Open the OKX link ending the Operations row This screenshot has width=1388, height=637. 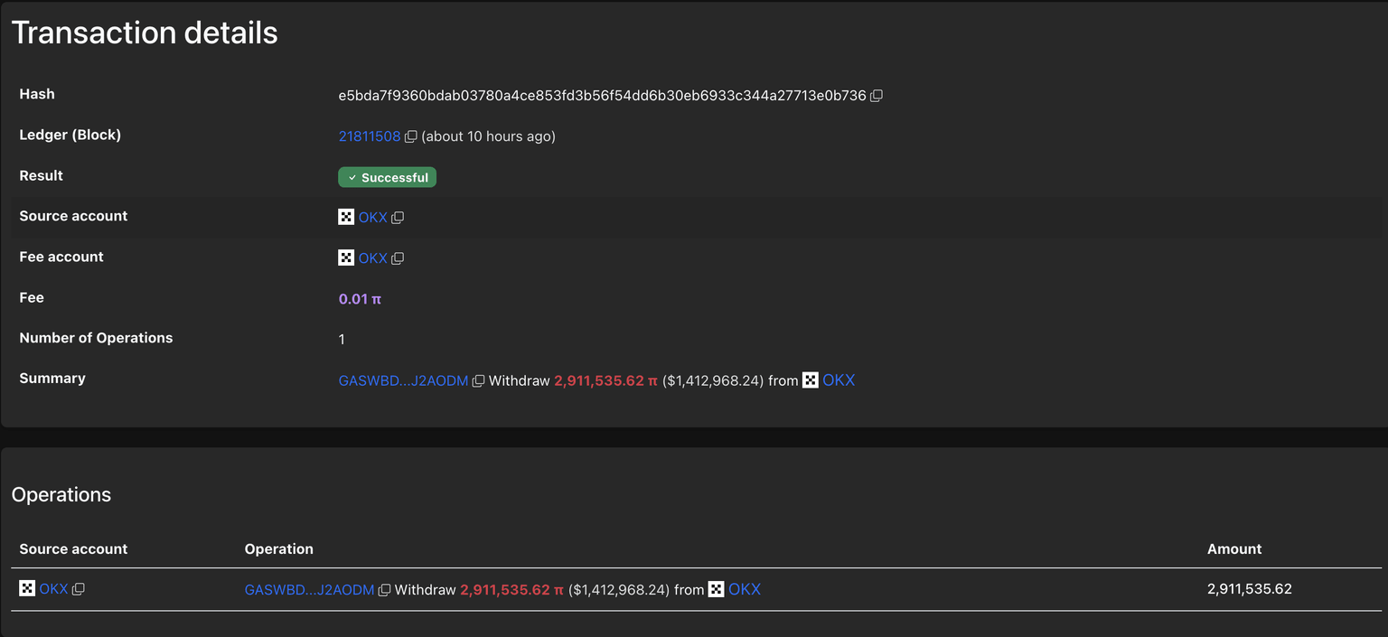(745, 589)
